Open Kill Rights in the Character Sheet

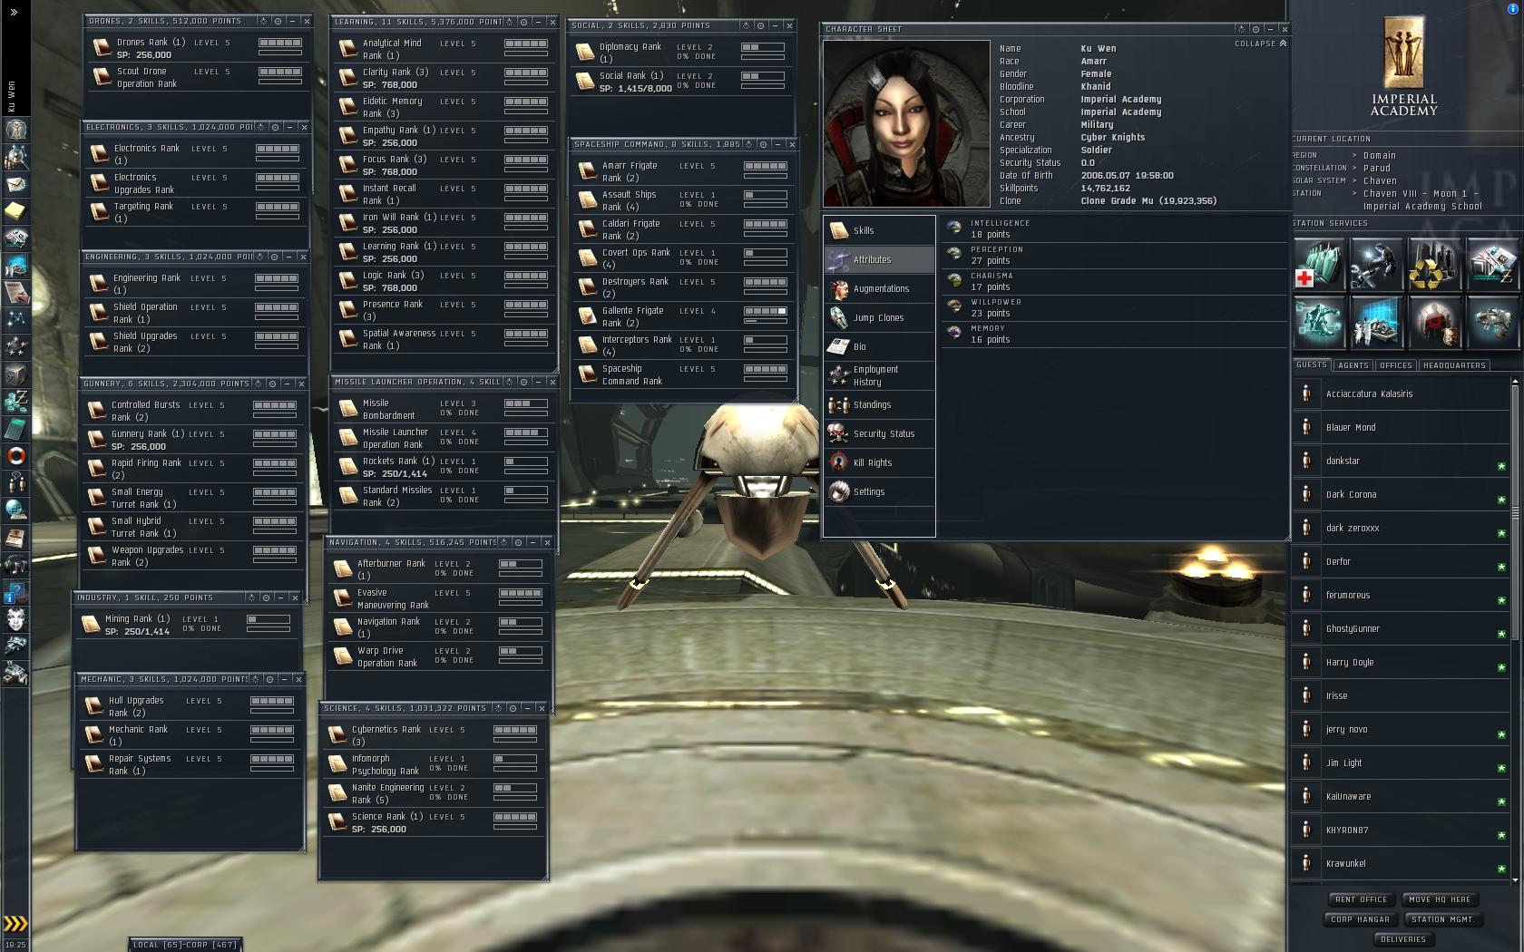coord(879,462)
